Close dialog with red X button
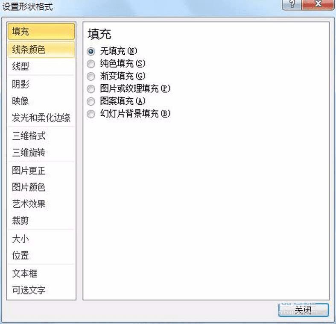This screenshot has height=324, width=336. click(318, 4)
